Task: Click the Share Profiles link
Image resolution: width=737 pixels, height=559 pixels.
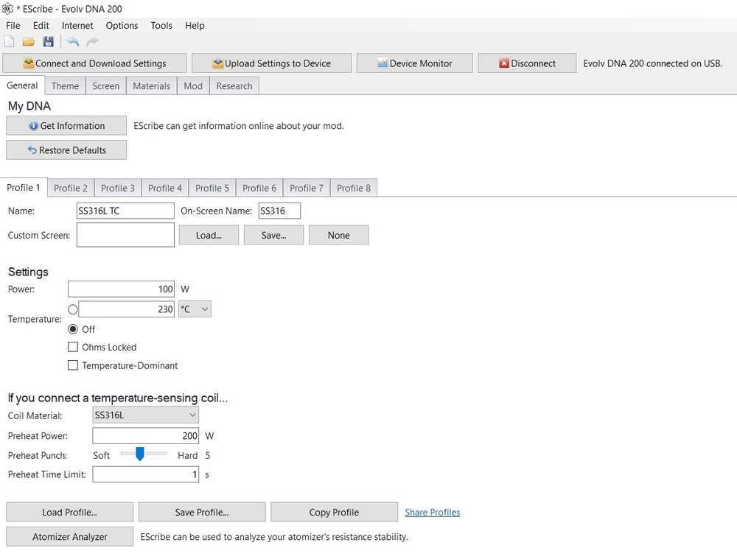Action: [432, 513]
